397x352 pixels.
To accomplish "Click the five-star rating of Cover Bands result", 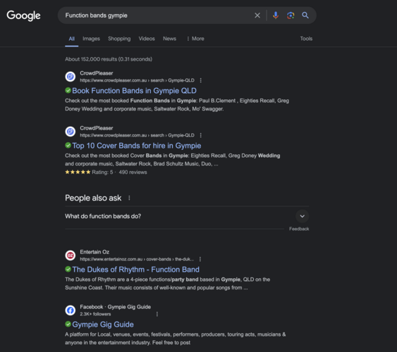I will [78, 172].
